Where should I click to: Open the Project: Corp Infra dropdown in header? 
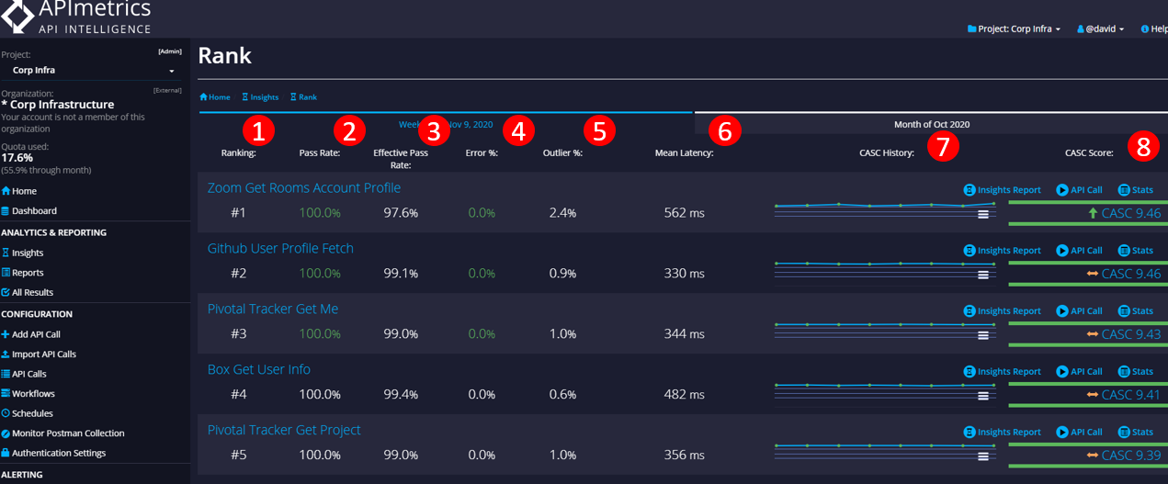click(1014, 29)
